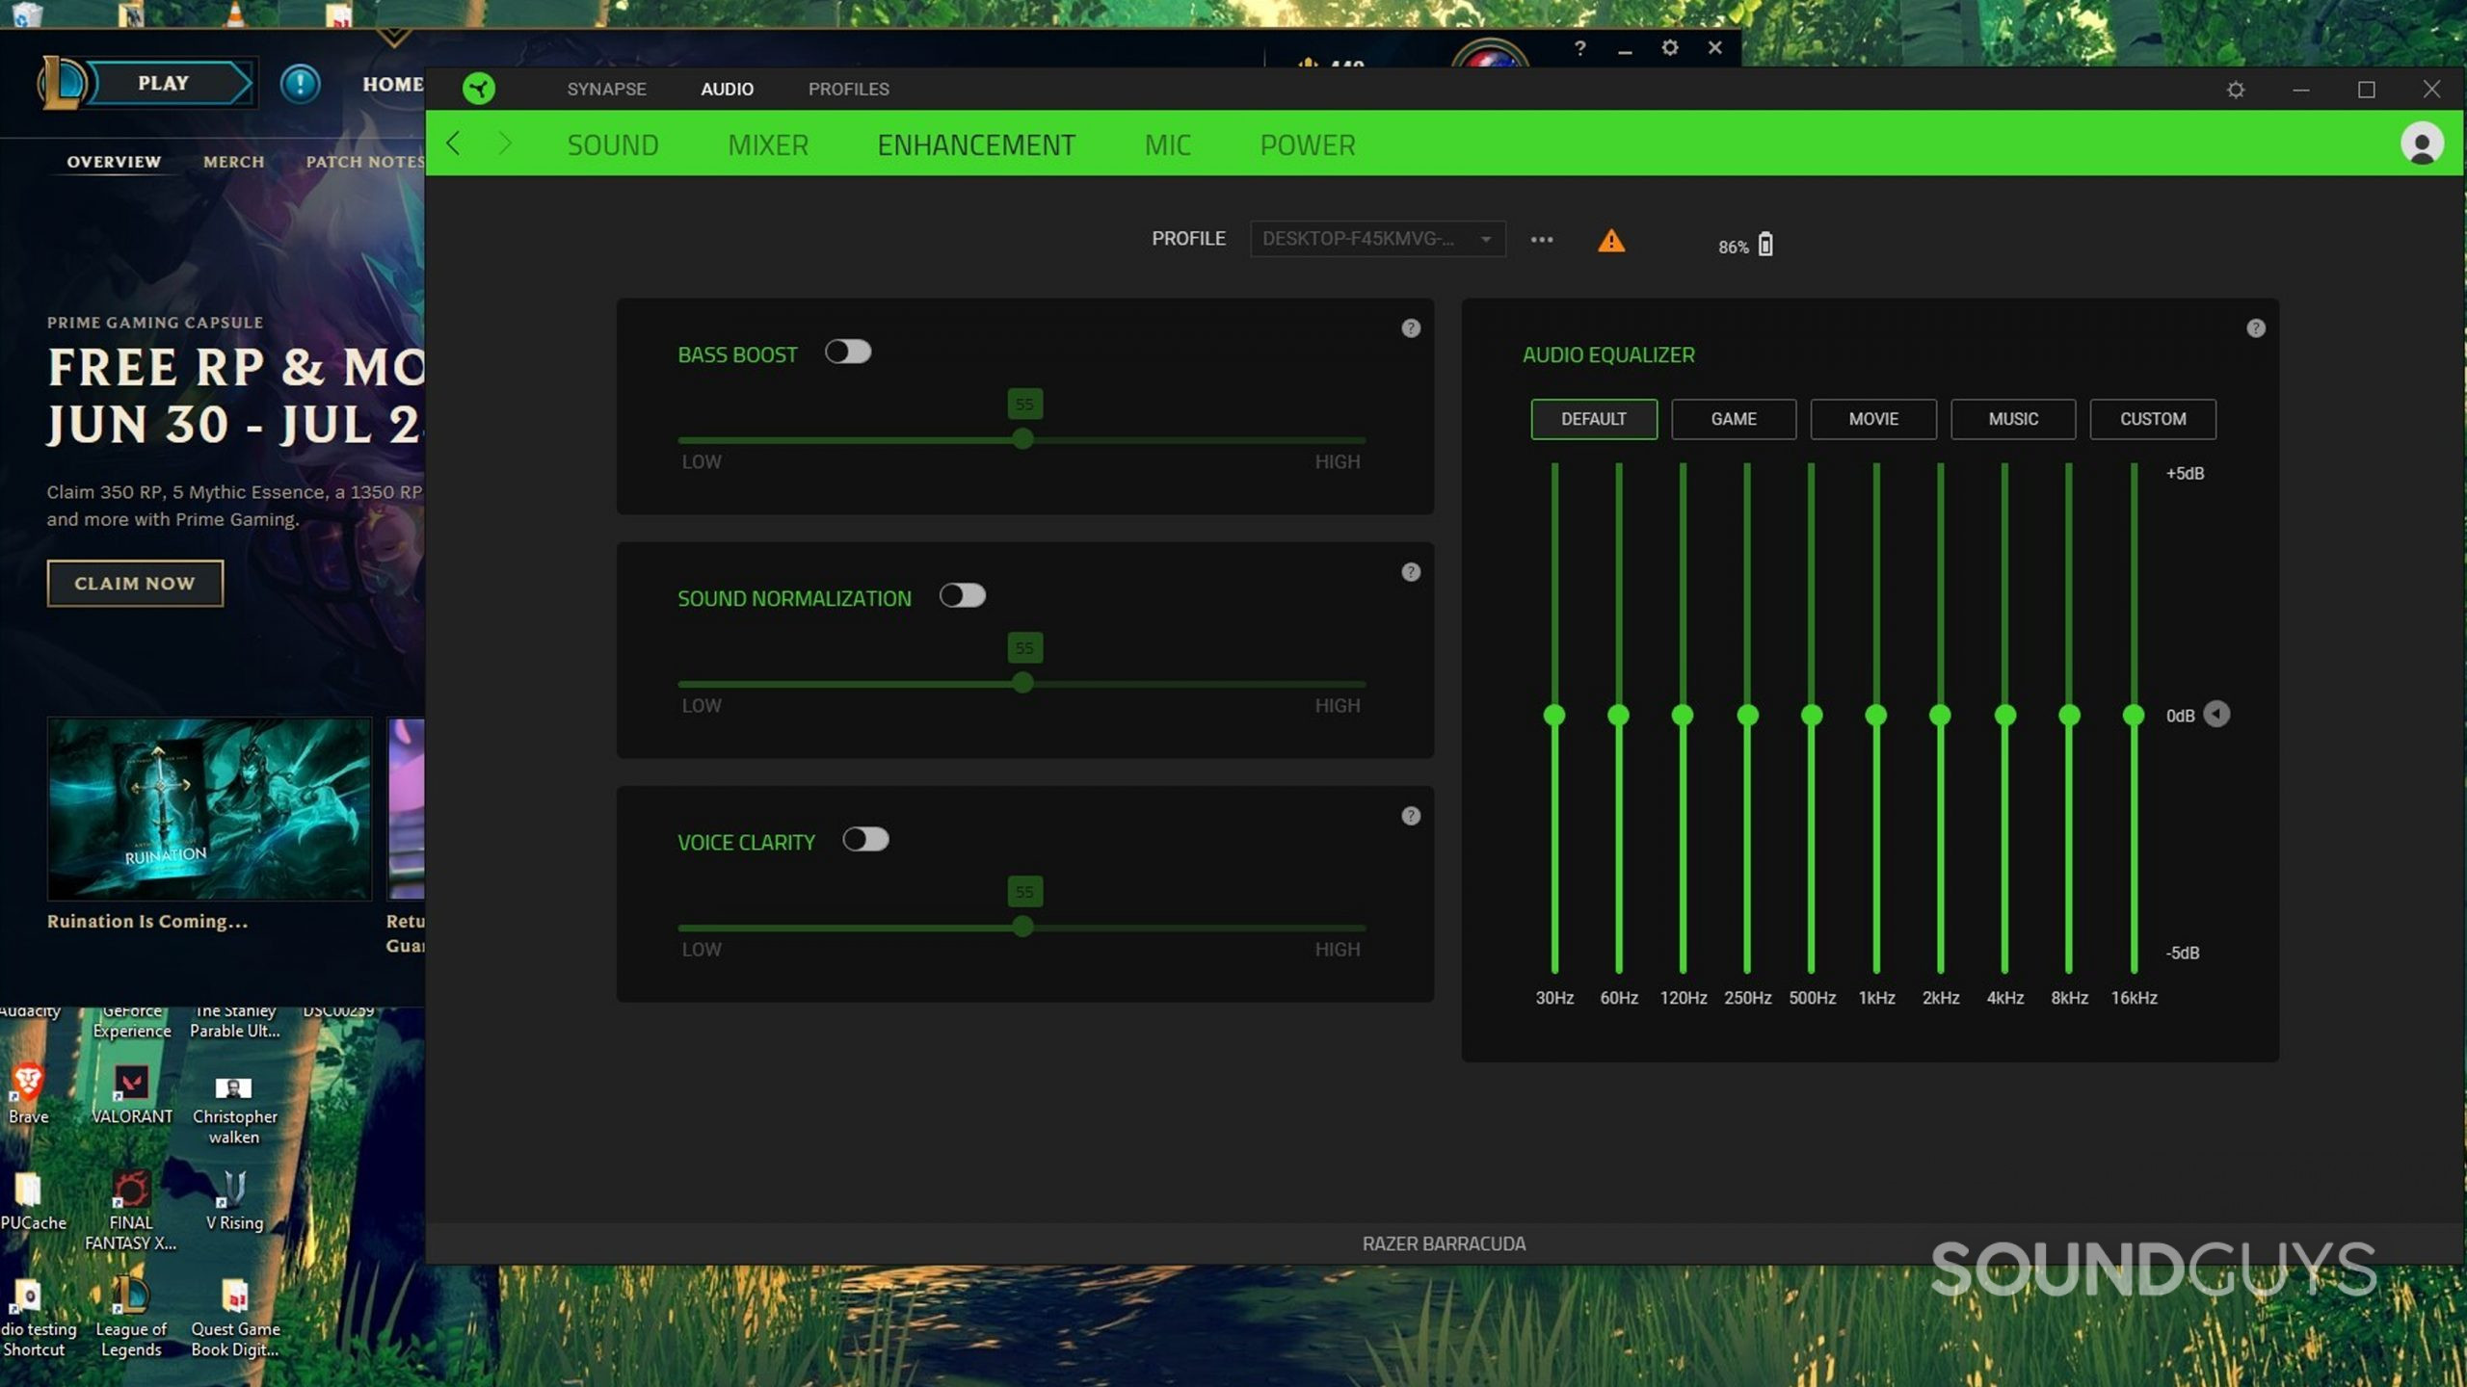Viewport: 2467px width, 1387px height.
Task: Click the CLAIM NOW Prime Gaming button
Action: point(134,583)
